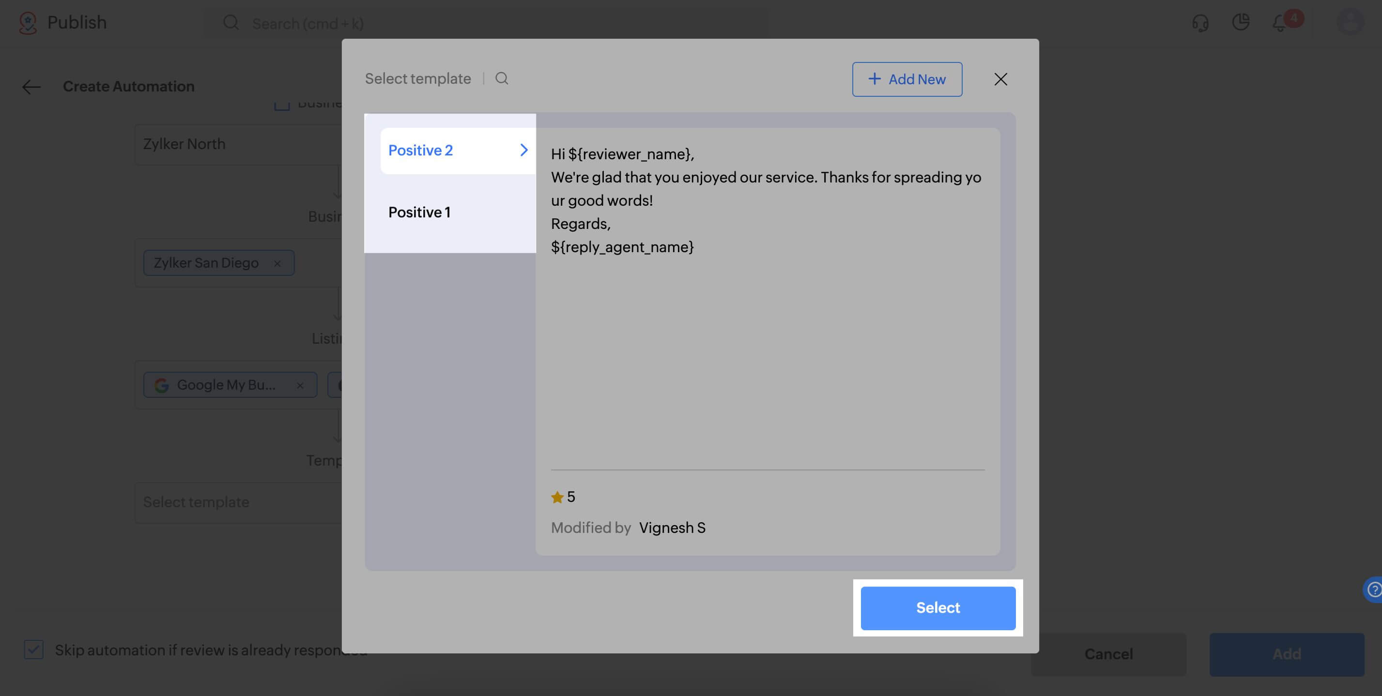Click the Publish app logo icon
Viewport: 1382px width, 696px height.
pyautogui.click(x=28, y=23)
